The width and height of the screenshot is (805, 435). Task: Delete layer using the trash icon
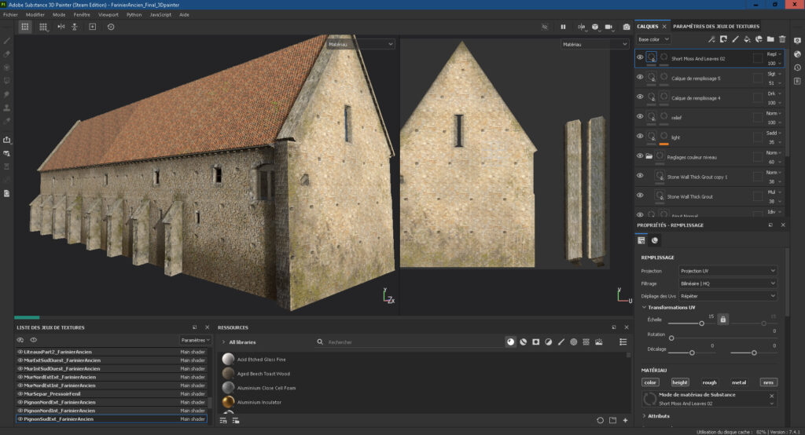click(x=782, y=39)
